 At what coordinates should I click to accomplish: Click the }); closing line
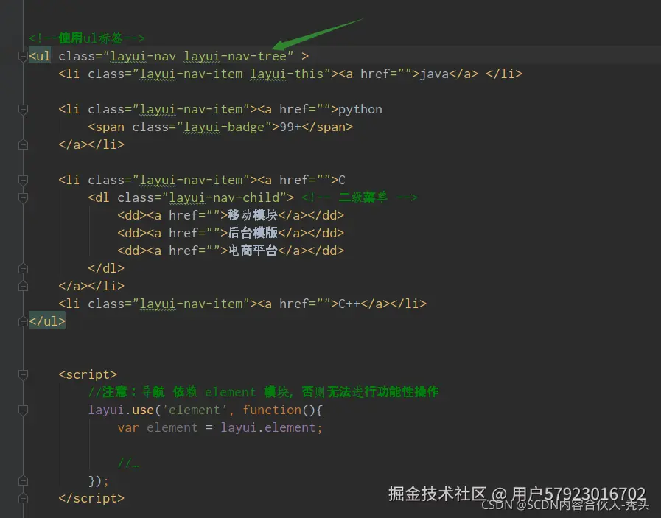tap(99, 481)
